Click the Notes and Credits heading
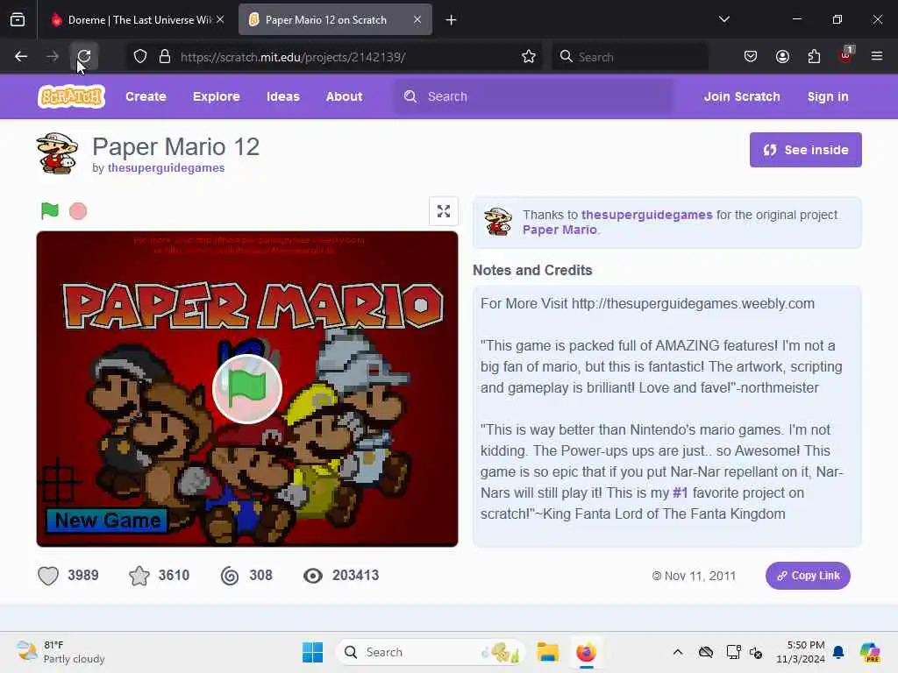 click(x=532, y=270)
